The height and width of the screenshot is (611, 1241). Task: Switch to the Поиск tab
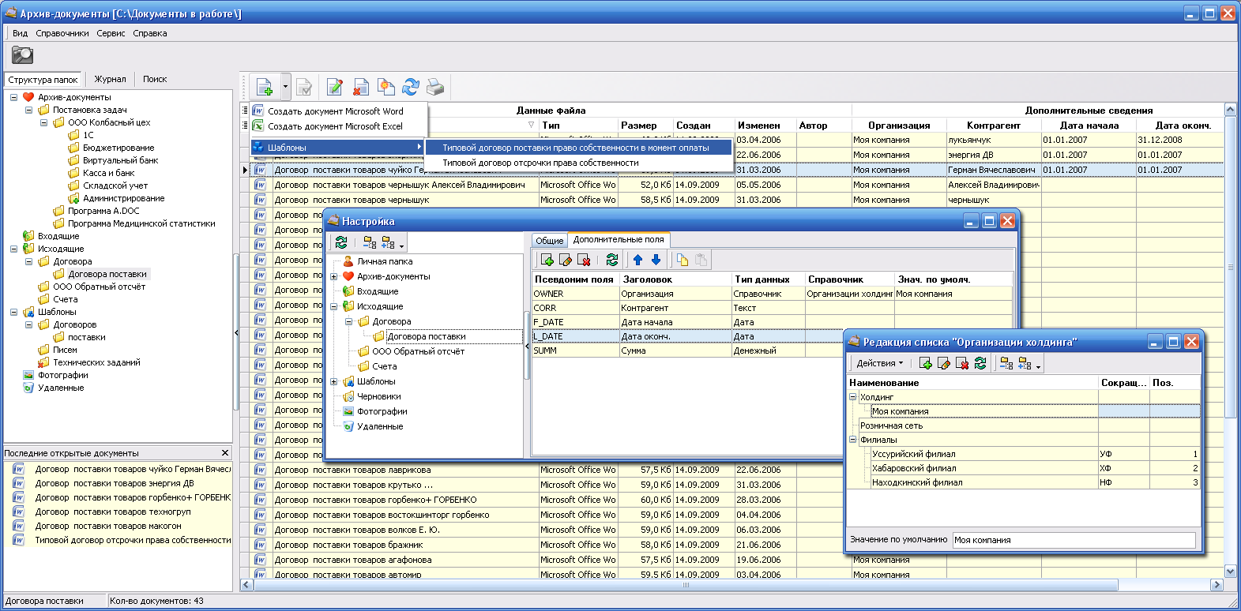[x=155, y=79]
